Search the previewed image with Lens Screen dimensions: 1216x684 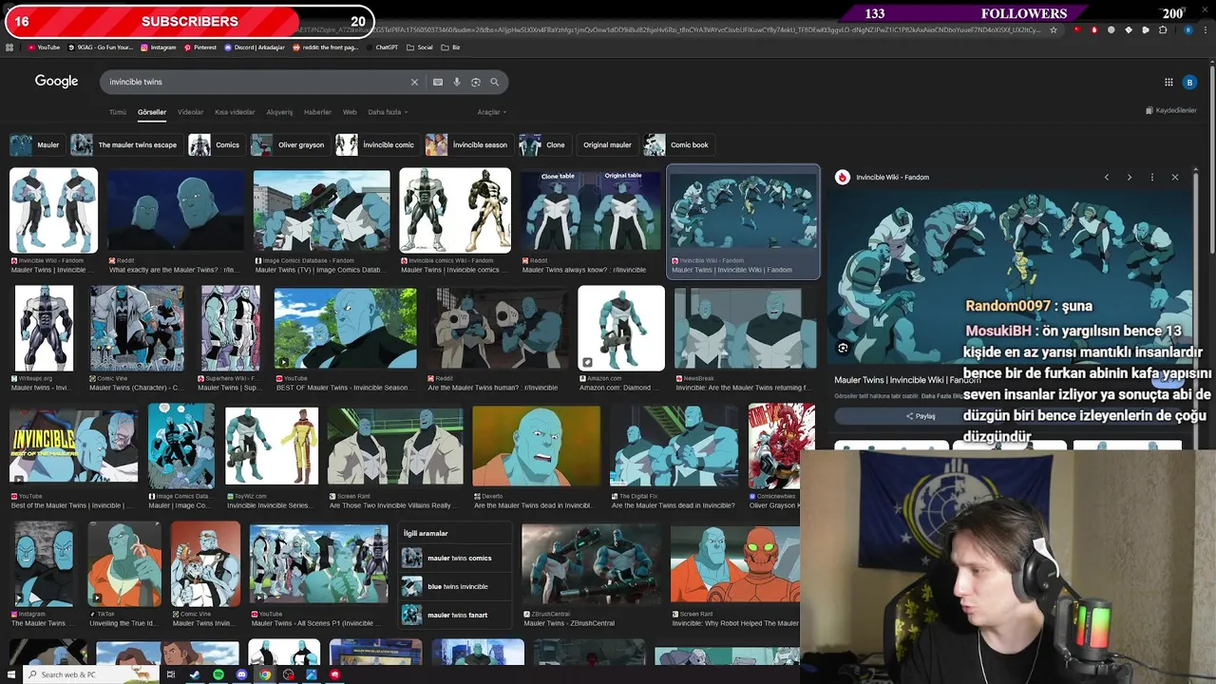click(843, 348)
